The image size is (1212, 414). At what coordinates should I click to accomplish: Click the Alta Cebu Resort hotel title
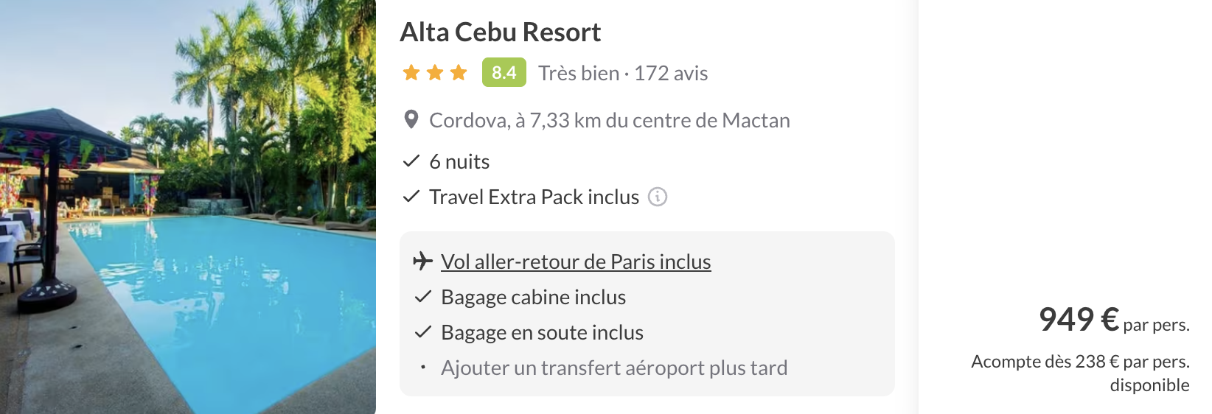point(501,32)
